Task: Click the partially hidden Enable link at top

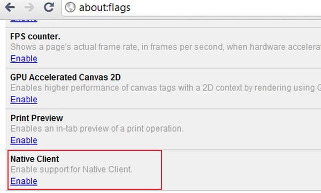Action: (x=24, y=20)
